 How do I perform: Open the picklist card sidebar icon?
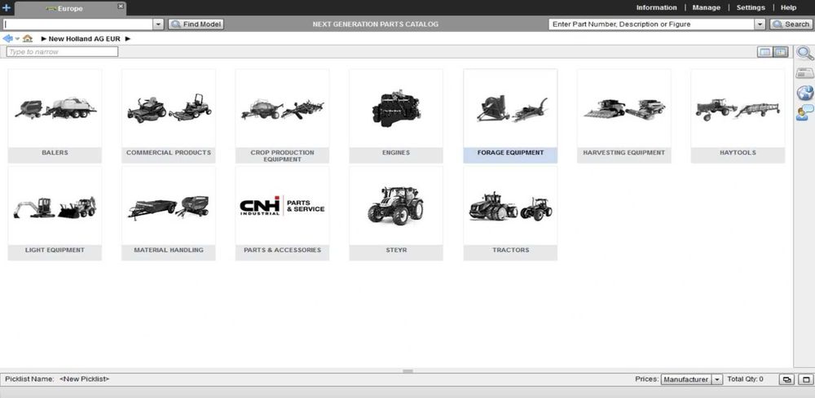click(804, 73)
